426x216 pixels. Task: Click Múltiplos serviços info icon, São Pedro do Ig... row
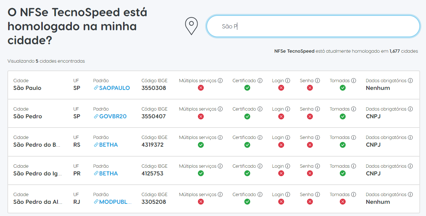coord(220,166)
